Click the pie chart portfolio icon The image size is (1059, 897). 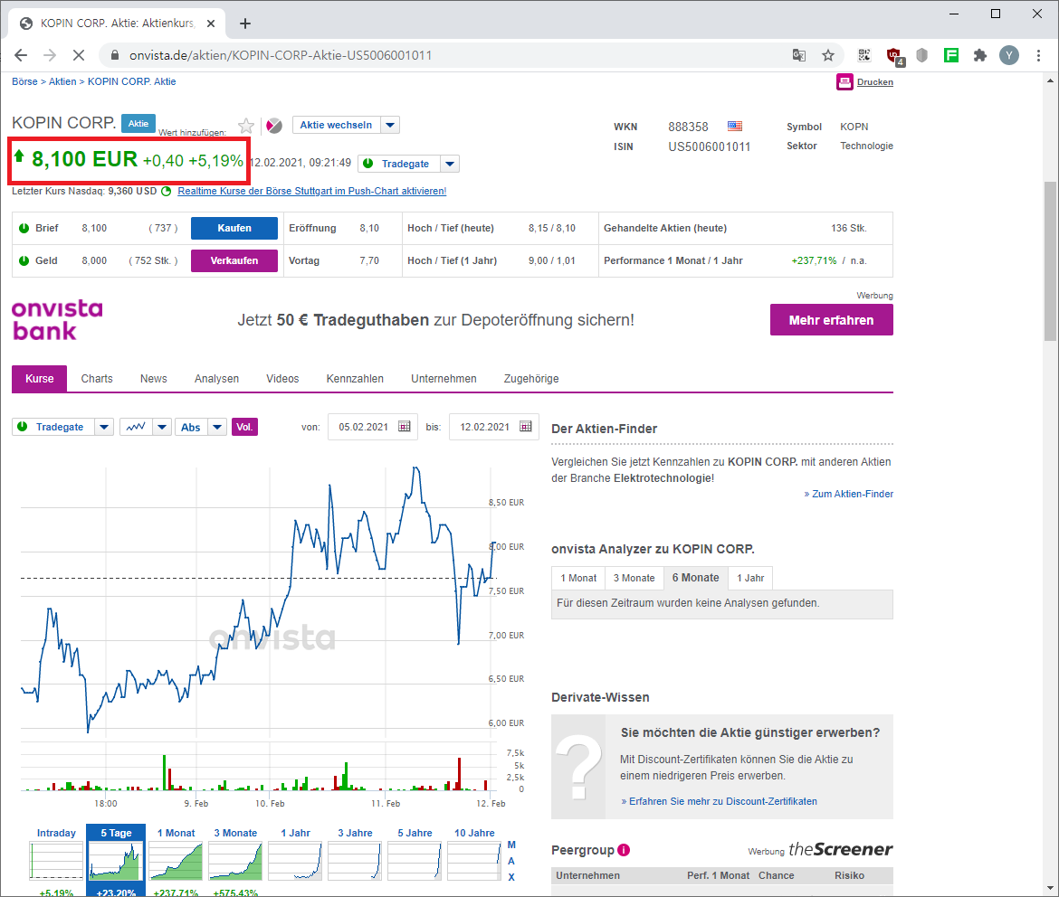point(274,126)
